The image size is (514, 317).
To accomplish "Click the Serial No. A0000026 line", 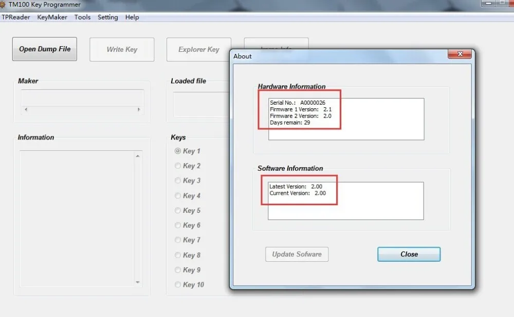I will 297,103.
